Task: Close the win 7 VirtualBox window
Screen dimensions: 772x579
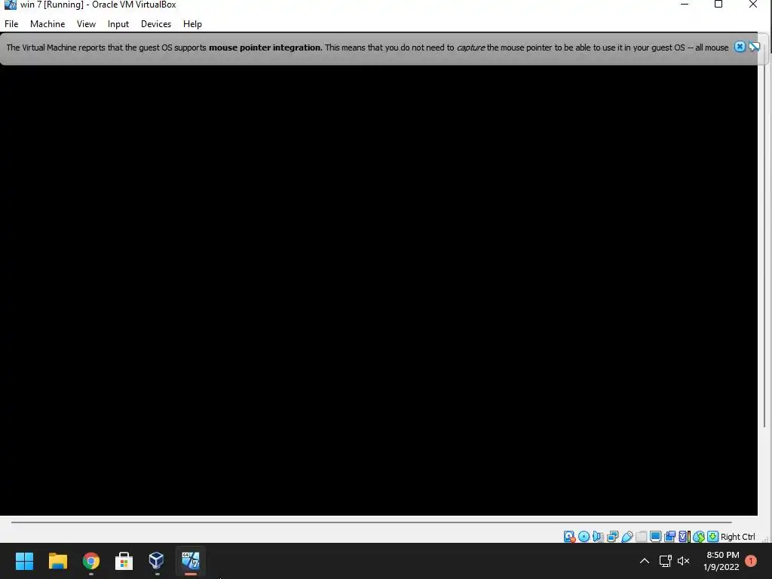Action: coord(753,5)
